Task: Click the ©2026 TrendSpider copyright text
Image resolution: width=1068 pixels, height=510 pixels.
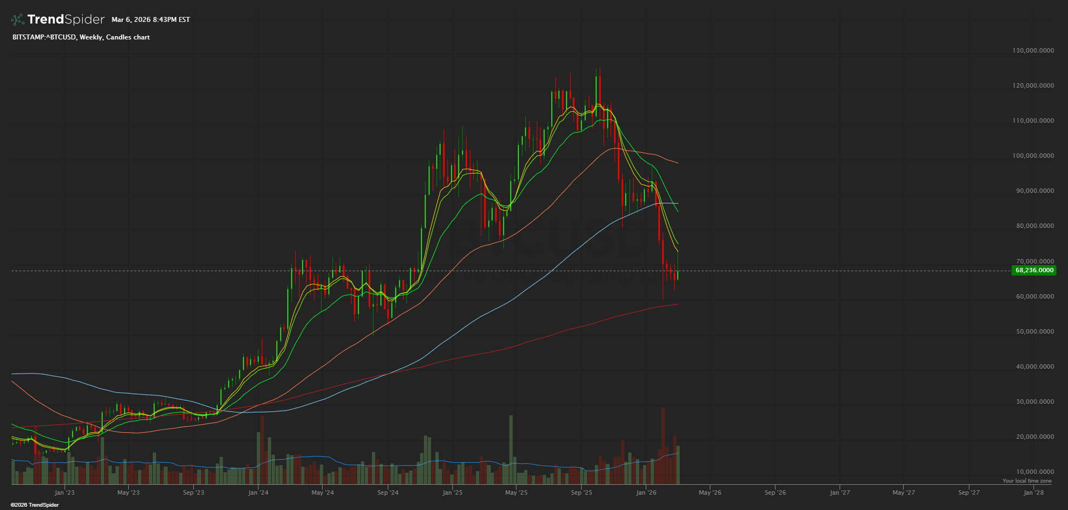Action: point(35,505)
